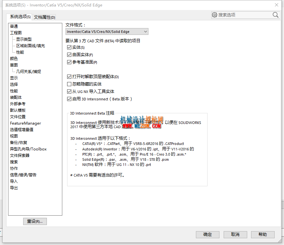Select 导出 in the options tree
This screenshot has width=284, height=245.
point(14,188)
